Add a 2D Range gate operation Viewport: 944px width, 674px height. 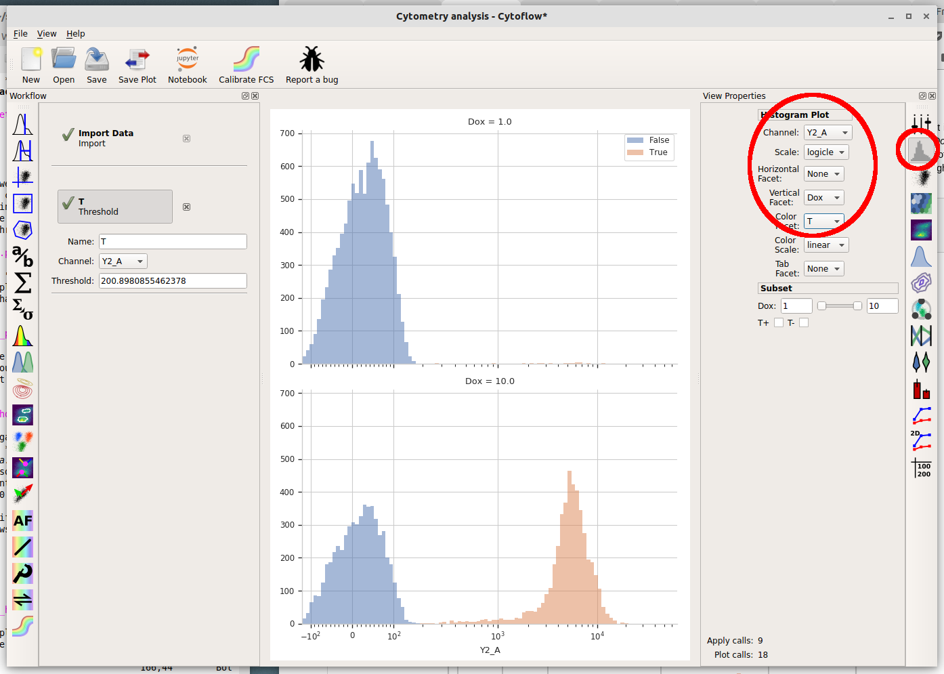pyautogui.click(x=22, y=203)
